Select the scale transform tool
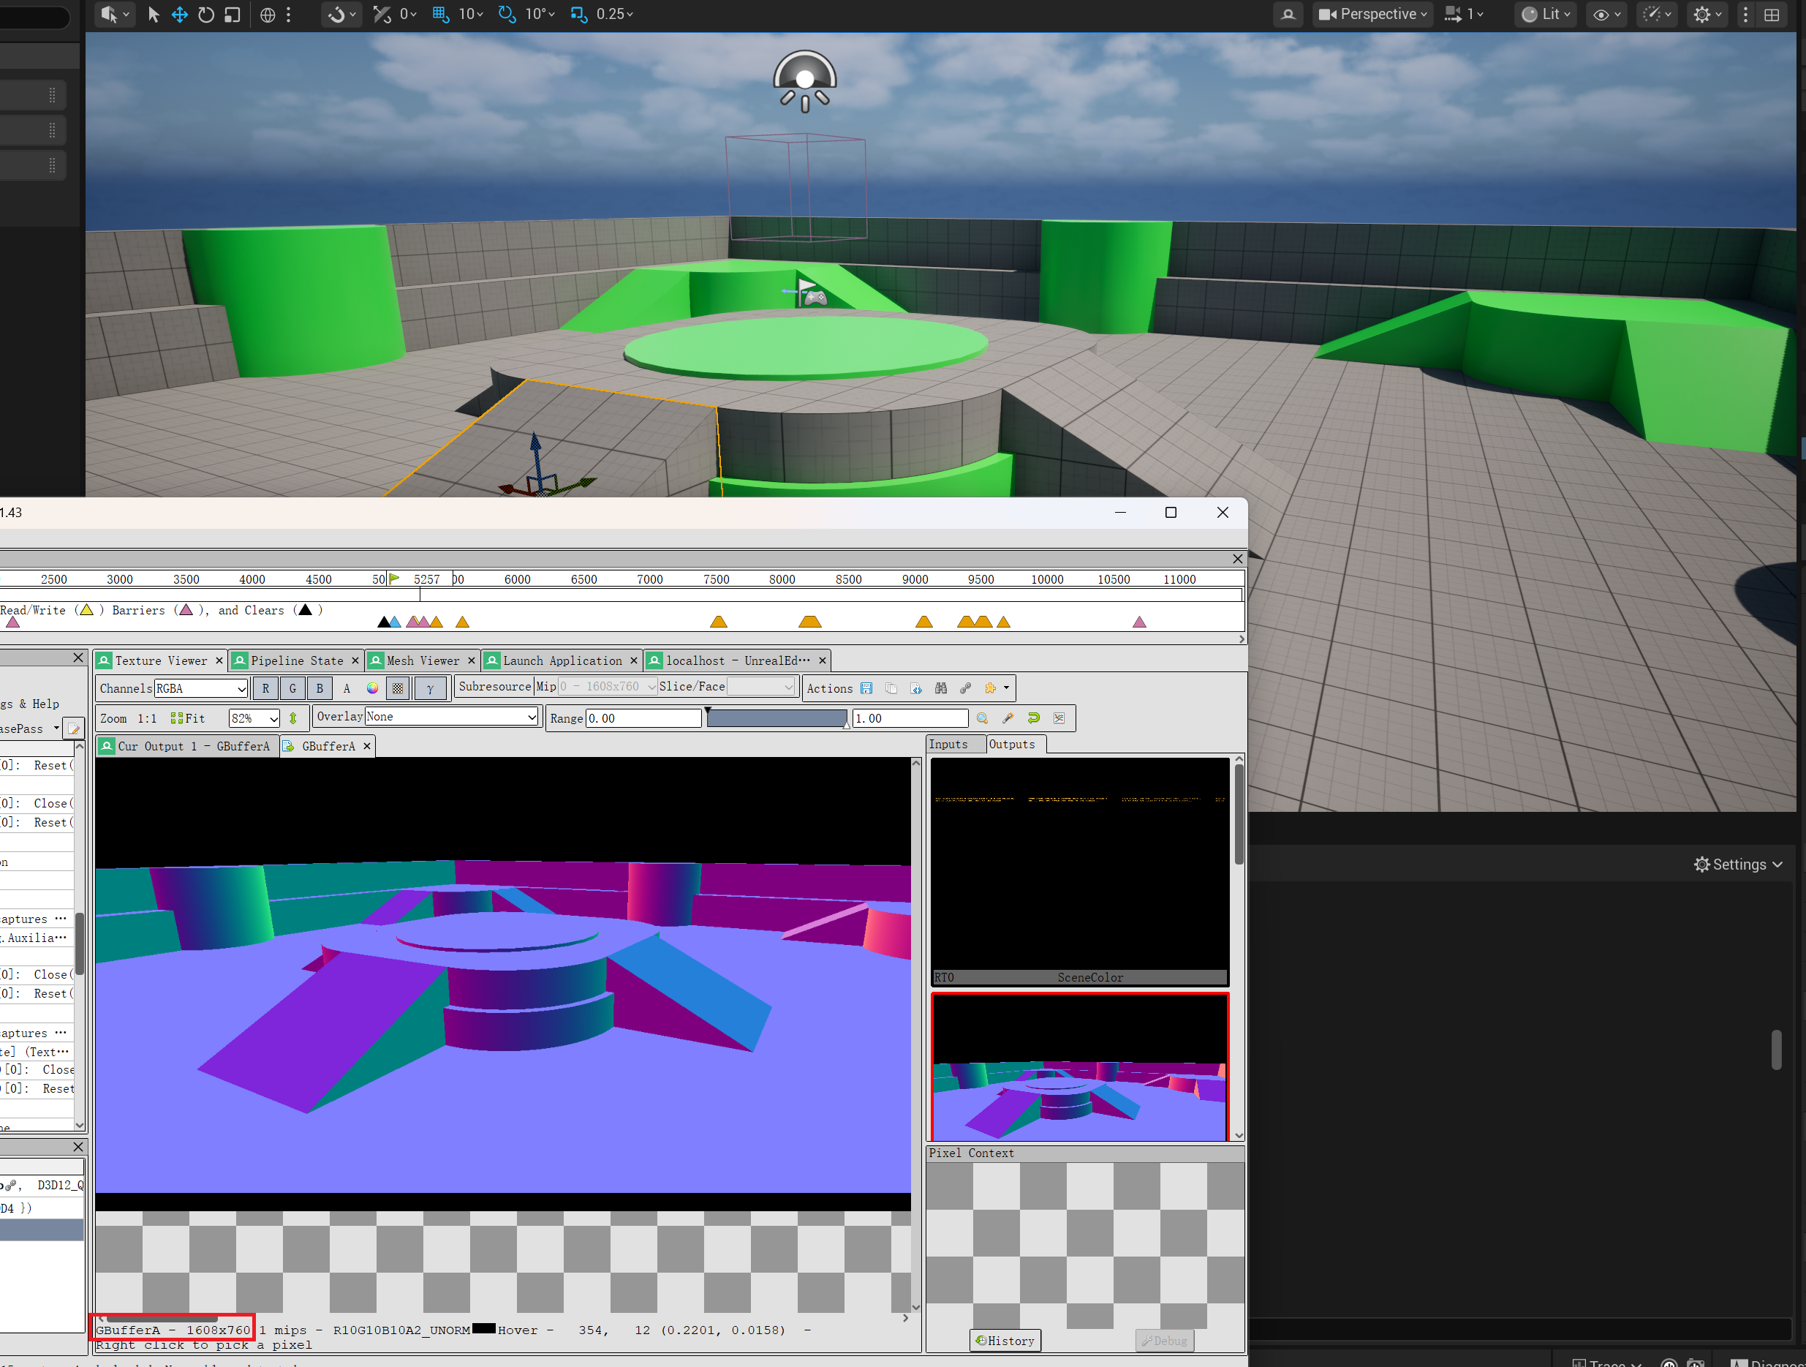This screenshot has width=1806, height=1367. (232, 14)
